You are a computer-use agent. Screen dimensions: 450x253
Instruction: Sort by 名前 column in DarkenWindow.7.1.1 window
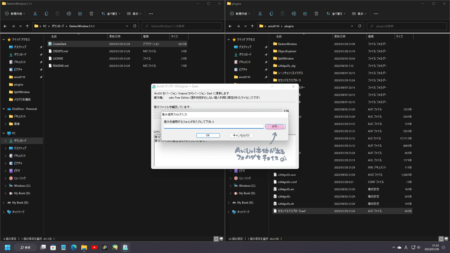(78, 36)
